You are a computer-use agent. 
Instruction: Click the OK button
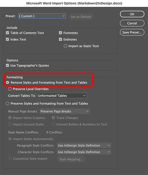132,14
